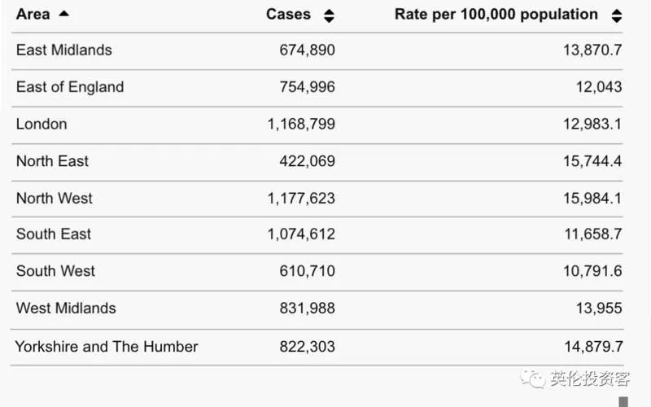
Task: Click Yorkshire and The Humber row
Action: pyautogui.click(x=317, y=347)
